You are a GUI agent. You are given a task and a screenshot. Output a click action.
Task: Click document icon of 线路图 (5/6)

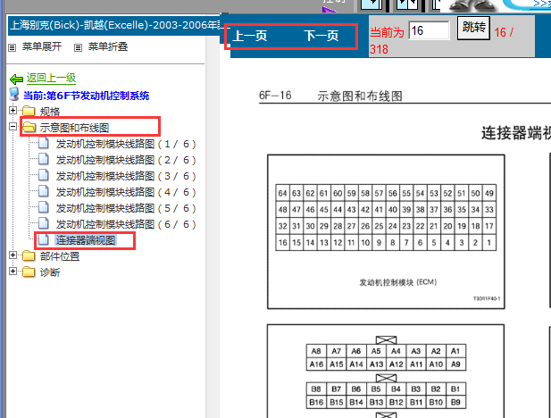(44, 207)
